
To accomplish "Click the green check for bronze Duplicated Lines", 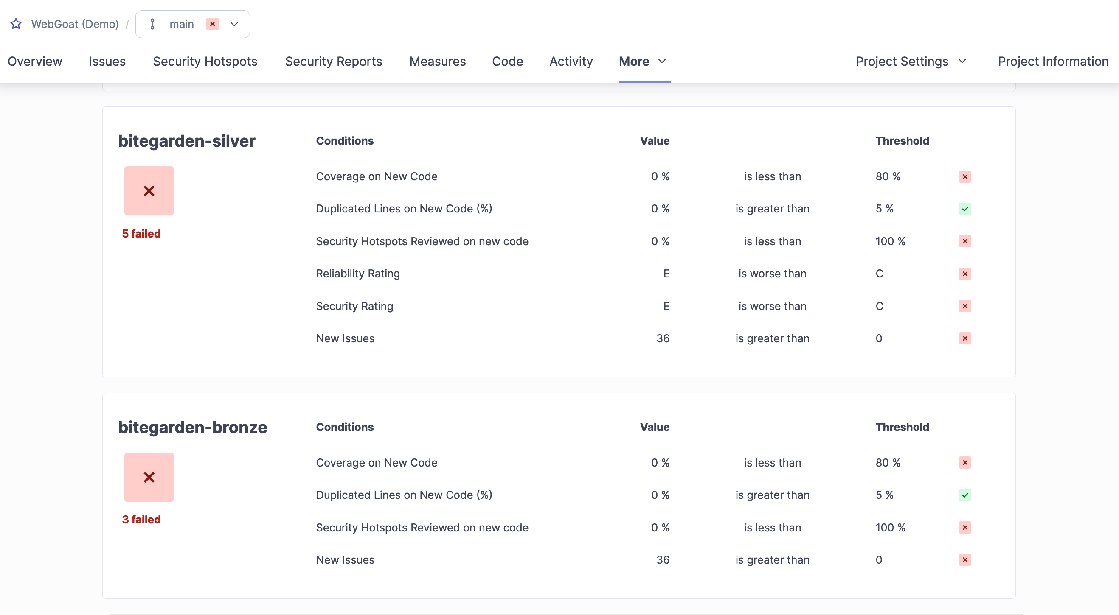I will (965, 495).
